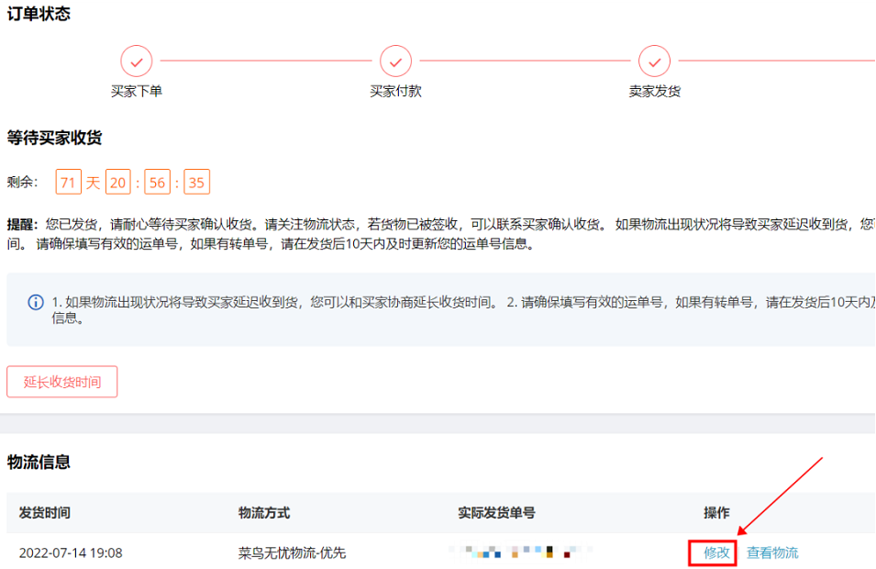Viewport: 876px width, 569px height.
Task: Click the 物流方式 column header
Action: click(x=264, y=512)
